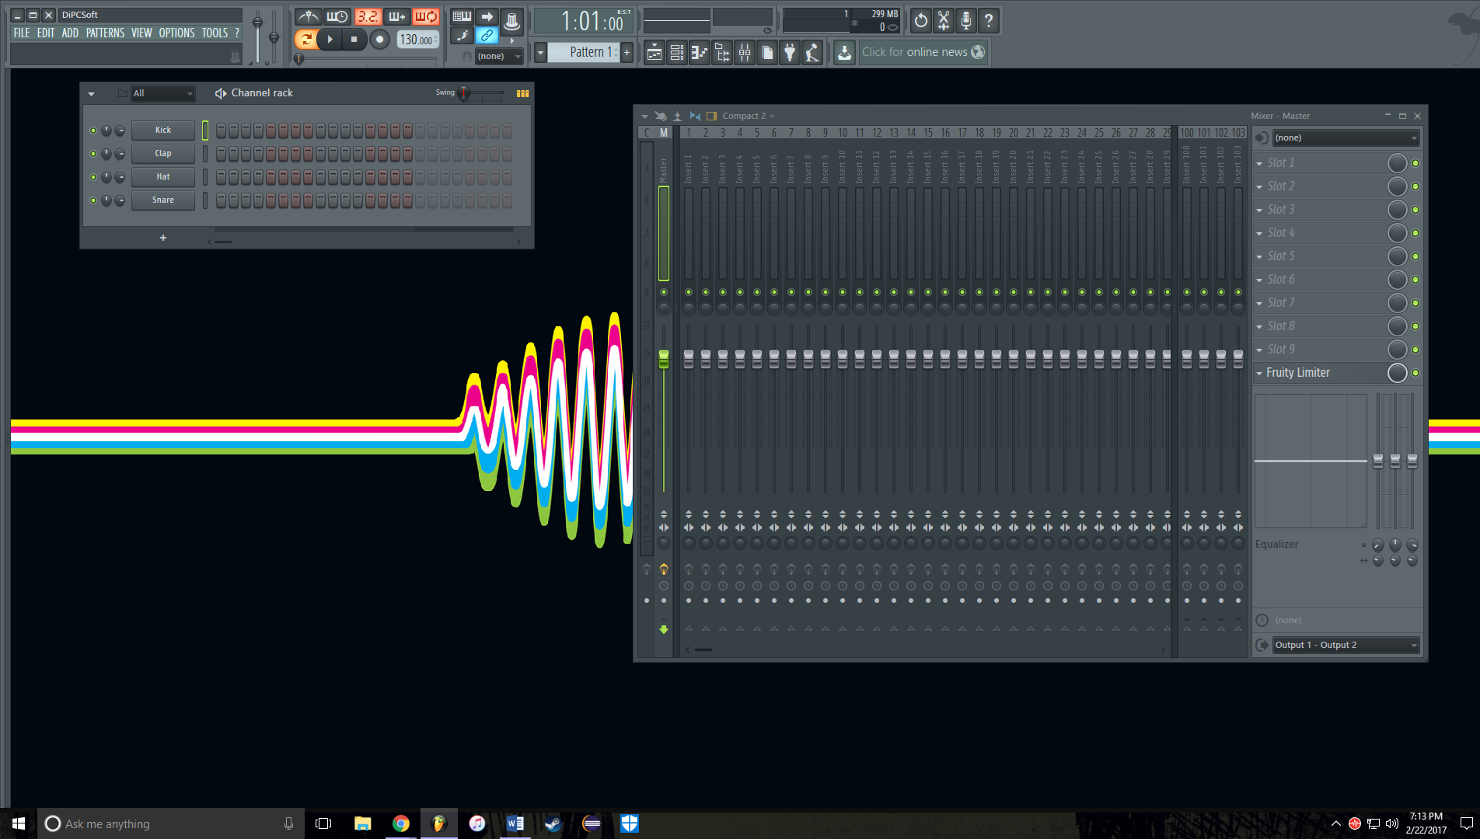1480x839 pixels.
Task: Select the song mode arrow icon
Action: pos(488,16)
